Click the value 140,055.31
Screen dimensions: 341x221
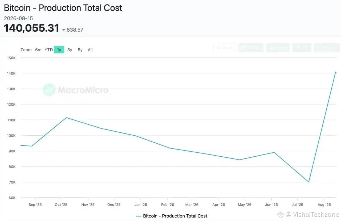point(31,28)
